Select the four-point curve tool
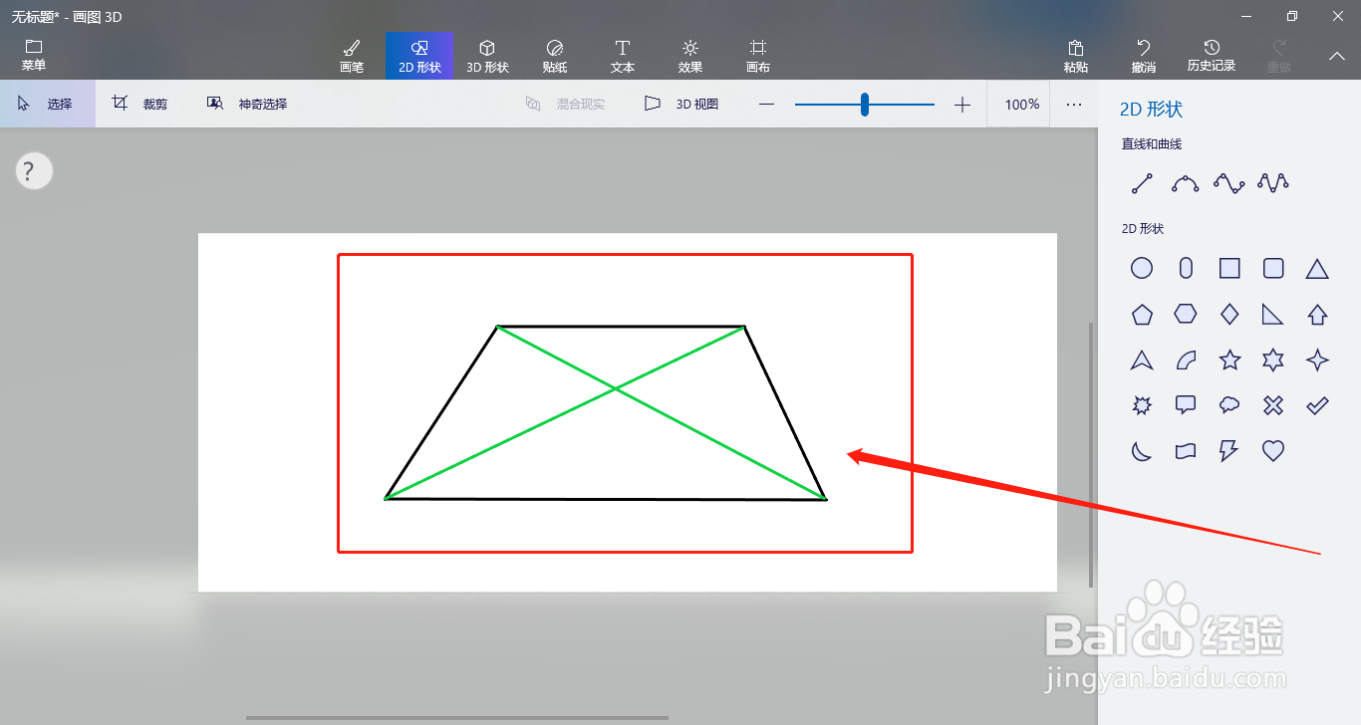 click(1229, 183)
